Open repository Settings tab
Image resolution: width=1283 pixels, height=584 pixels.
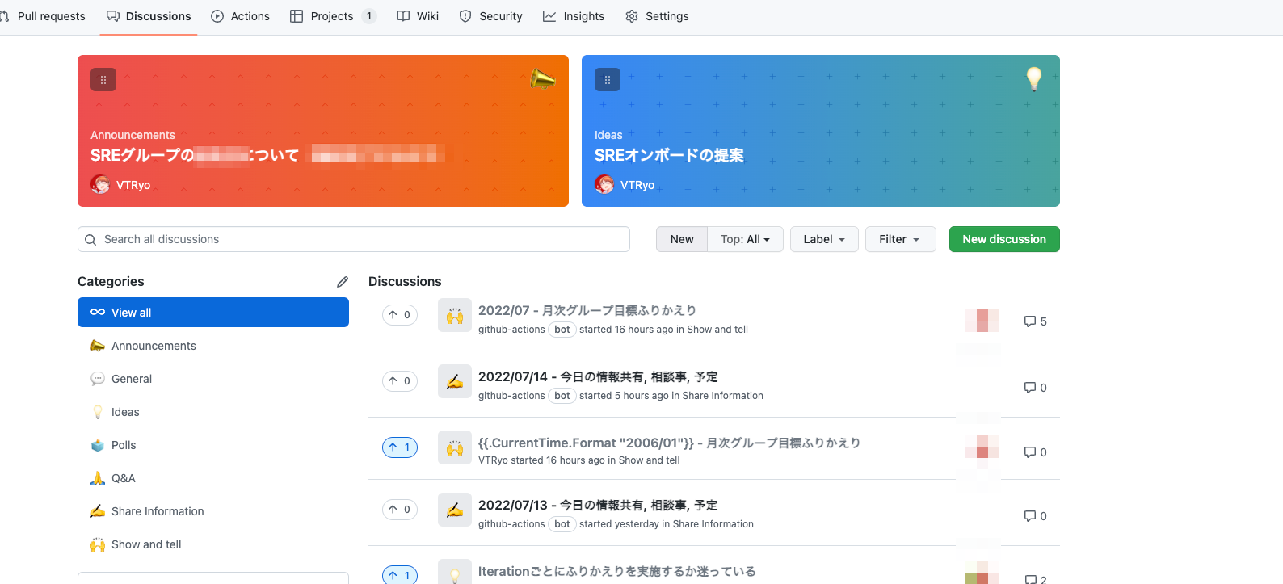tap(658, 16)
